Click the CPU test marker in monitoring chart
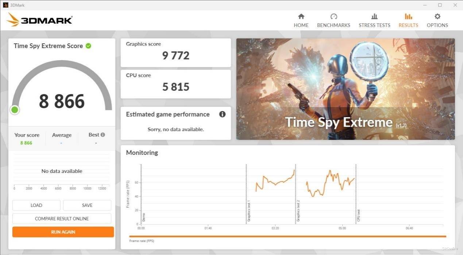 pyautogui.click(x=358, y=215)
